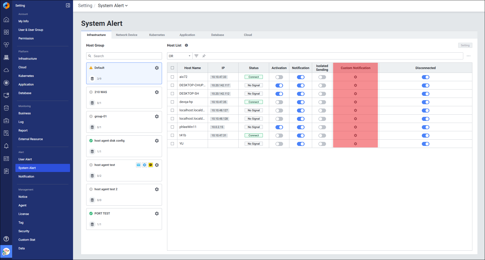485x260 pixels.
Task: Click the custom notification gear for aix72
Action: pyautogui.click(x=355, y=77)
